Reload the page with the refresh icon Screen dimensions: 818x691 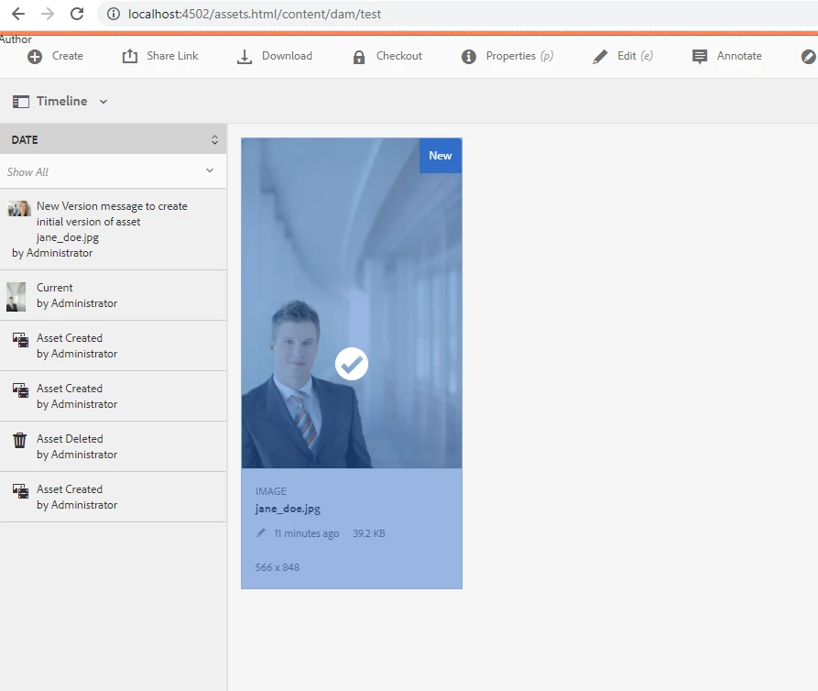tap(77, 14)
